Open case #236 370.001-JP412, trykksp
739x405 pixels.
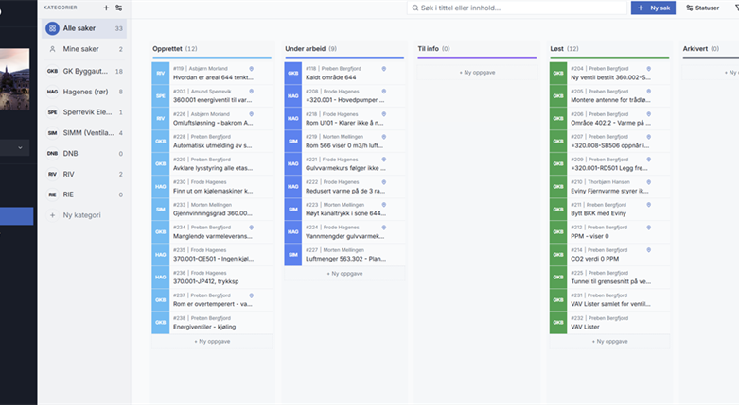212,277
